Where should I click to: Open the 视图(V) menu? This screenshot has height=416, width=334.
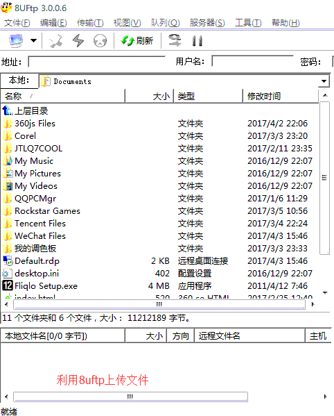127,23
